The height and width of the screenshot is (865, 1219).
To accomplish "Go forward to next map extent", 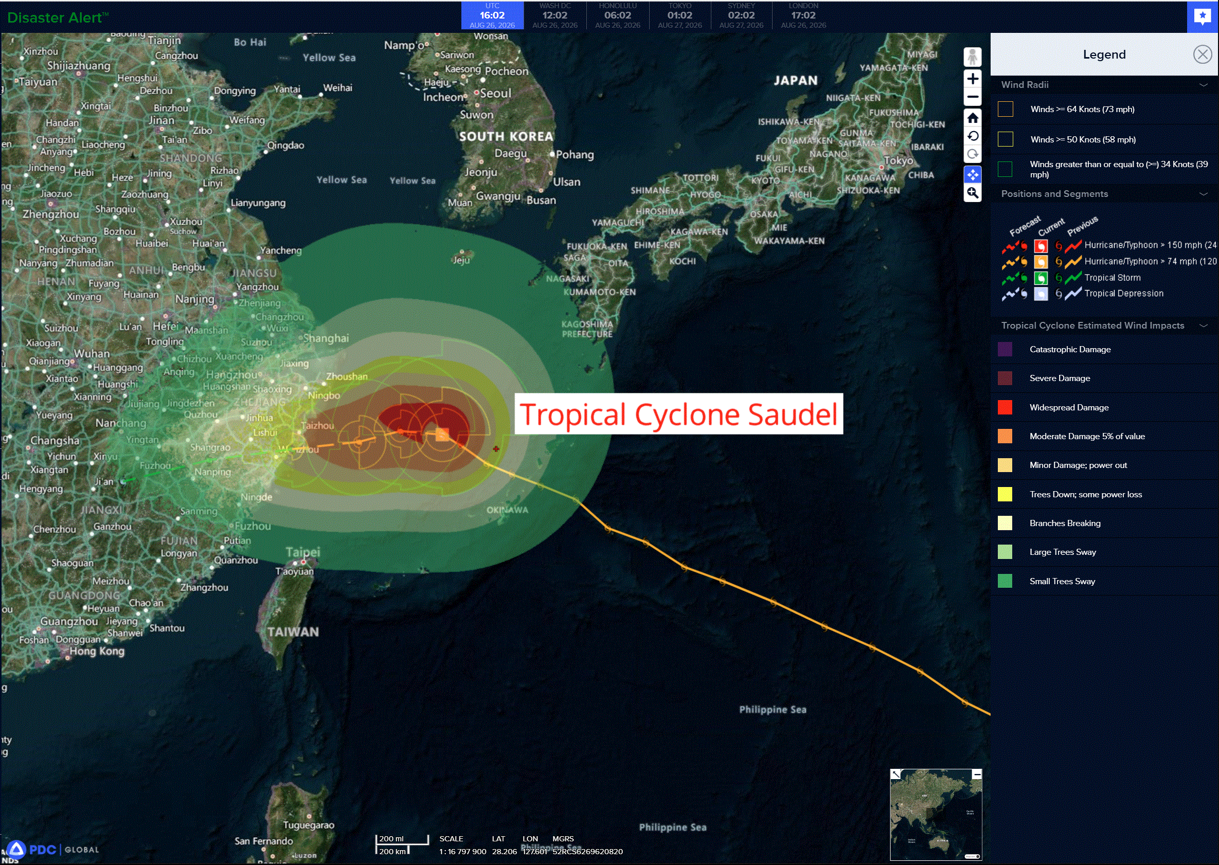I will pos(972,154).
